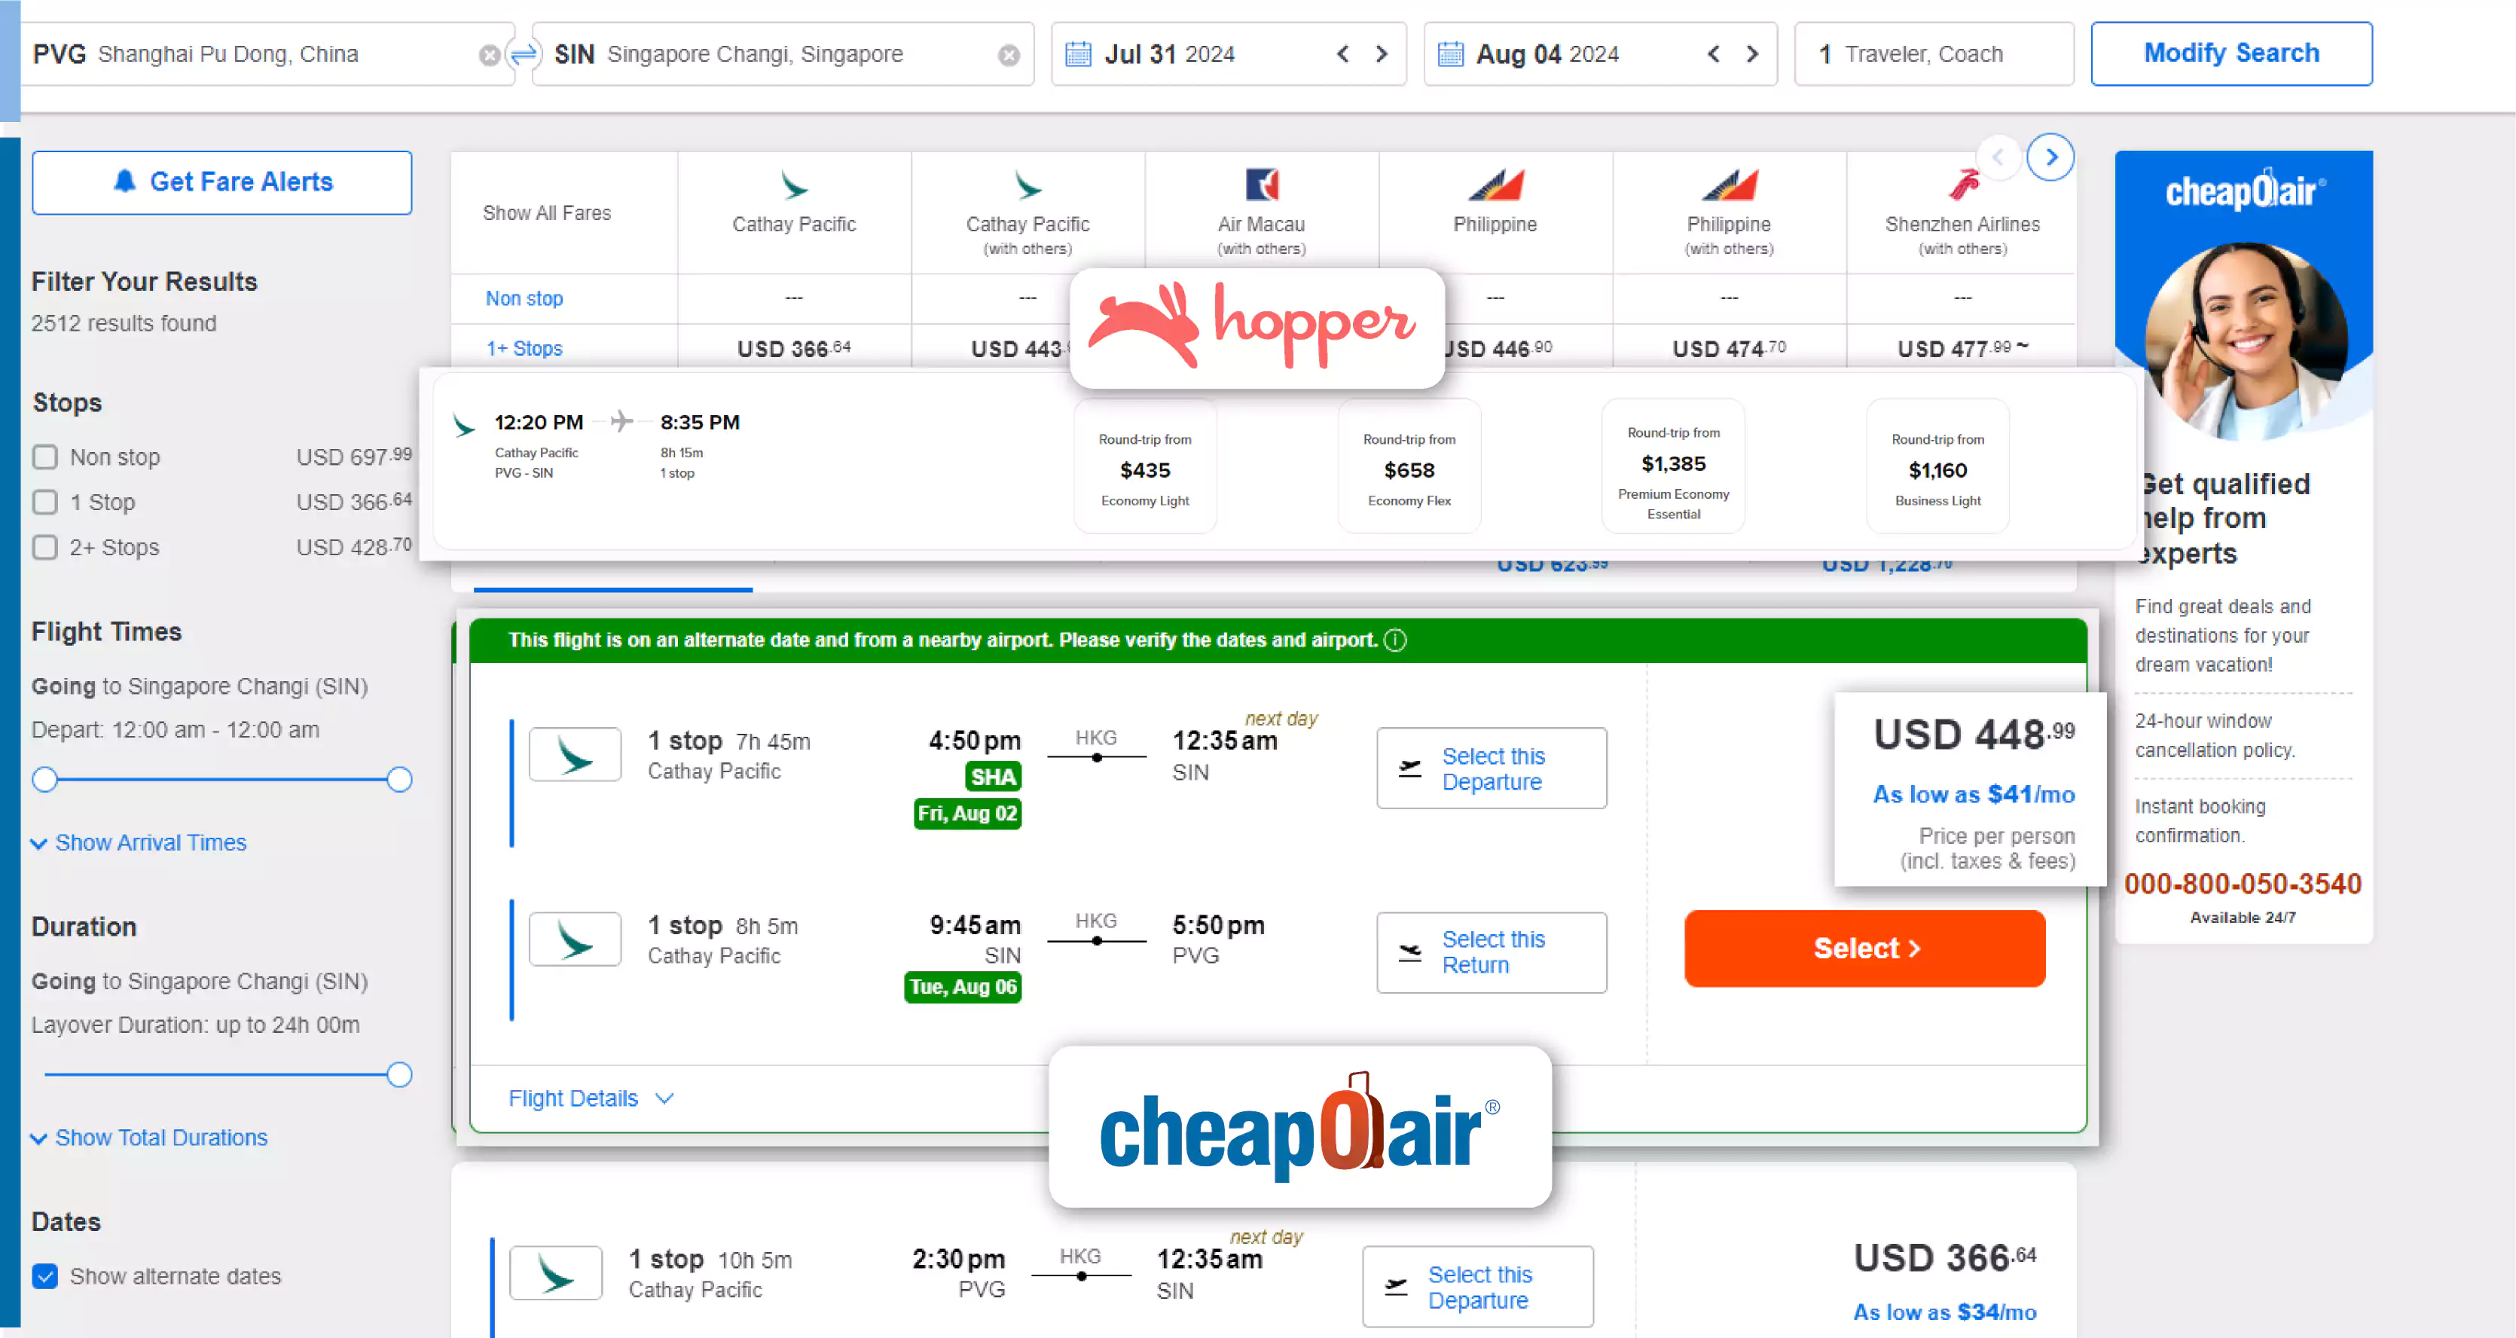Image resolution: width=2516 pixels, height=1338 pixels.
Task: Click the info icon on alternate date banner
Action: (1398, 639)
